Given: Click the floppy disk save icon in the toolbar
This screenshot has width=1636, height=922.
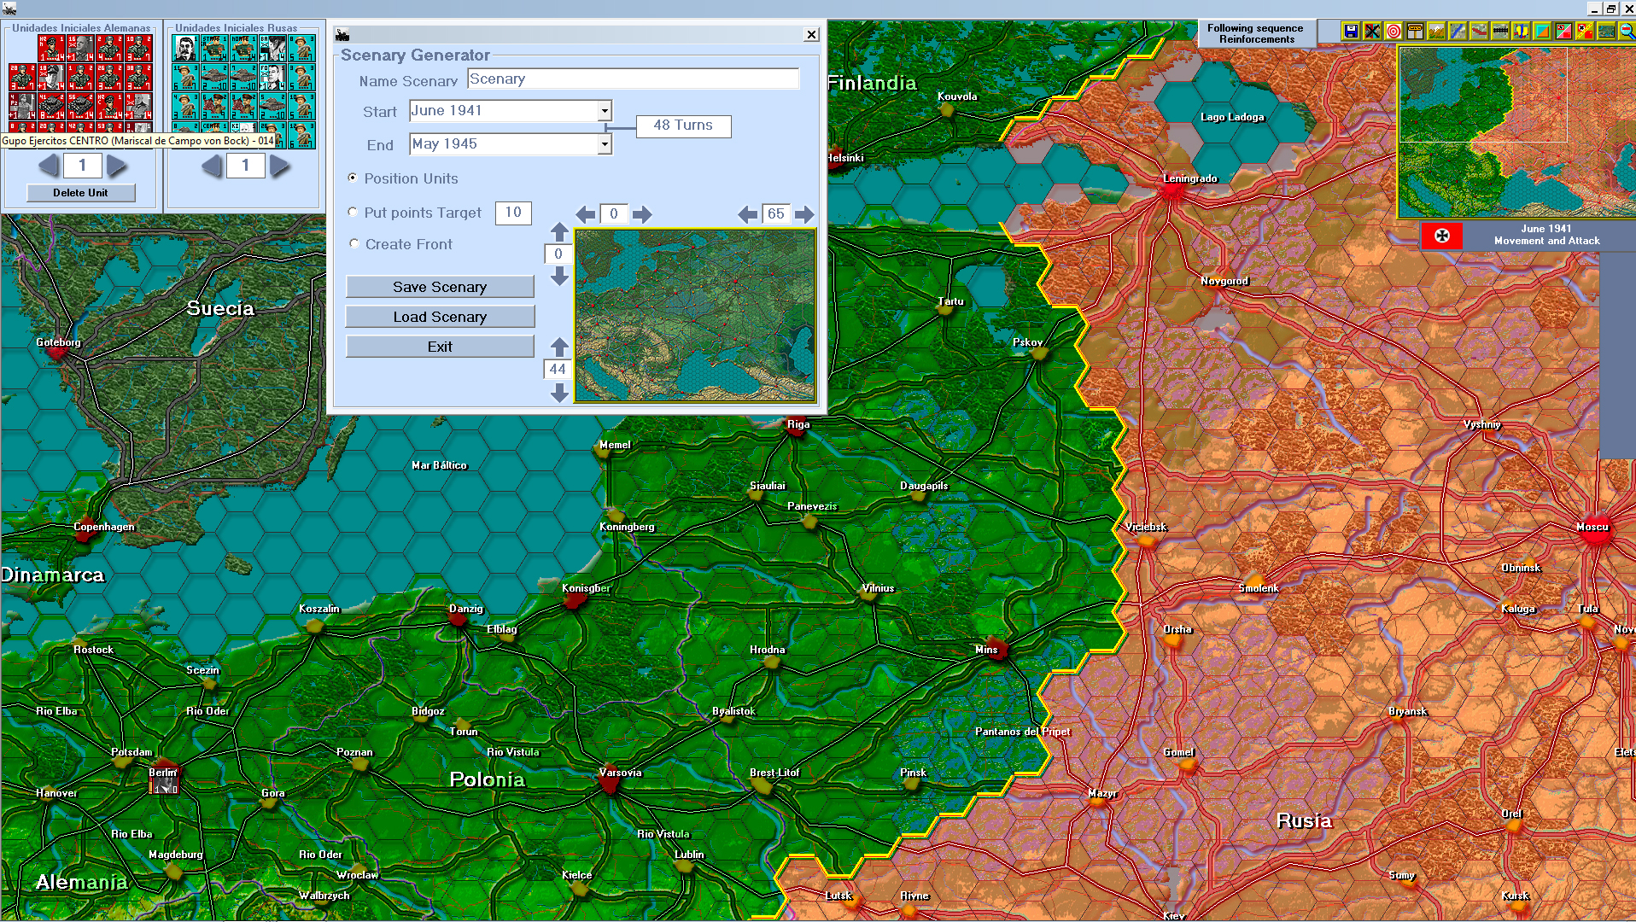Looking at the screenshot, I should [1351, 32].
